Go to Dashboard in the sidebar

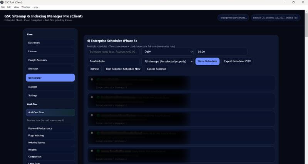coord(50,43)
